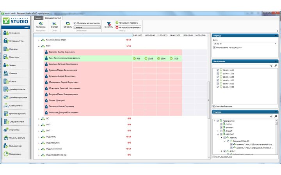Toggle Обновлять автоматически checkbox

75,23
